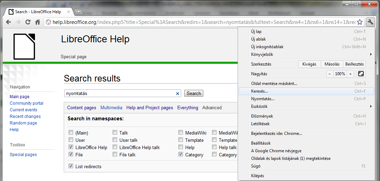Click the Kivágás button
380x181 pixels.
pyautogui.click(x=309, y=64)
